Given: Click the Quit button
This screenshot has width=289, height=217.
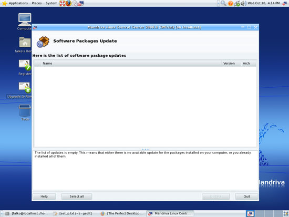Looking at the screenshot, I should coord(246,197).
